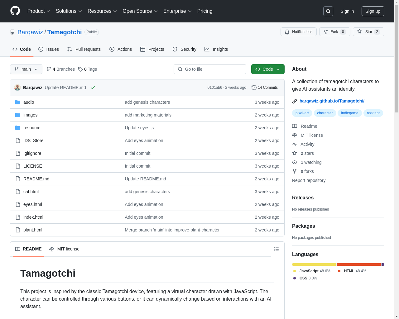This screenshot has height=319, width=399.
Task: Open the Tamagotchi repository name link
Action: pyautogui.click(x=65, y=32)
